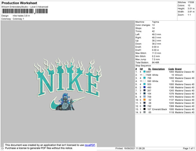Click the white swatch labeled 7426 White
This screenshot has width=196, height=151.
point(144,75)
